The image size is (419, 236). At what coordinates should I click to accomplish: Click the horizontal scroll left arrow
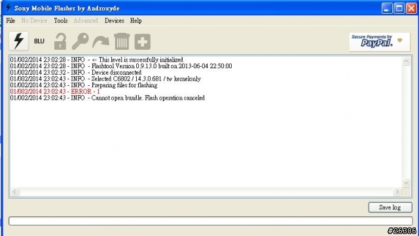coord(14,191)
